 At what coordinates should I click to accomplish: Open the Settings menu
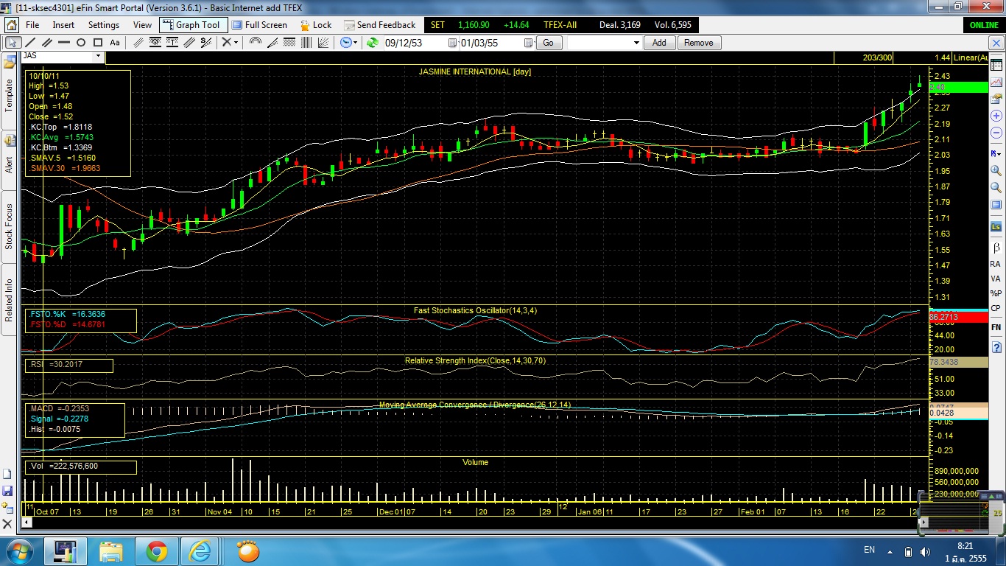(x=104, y=24)
